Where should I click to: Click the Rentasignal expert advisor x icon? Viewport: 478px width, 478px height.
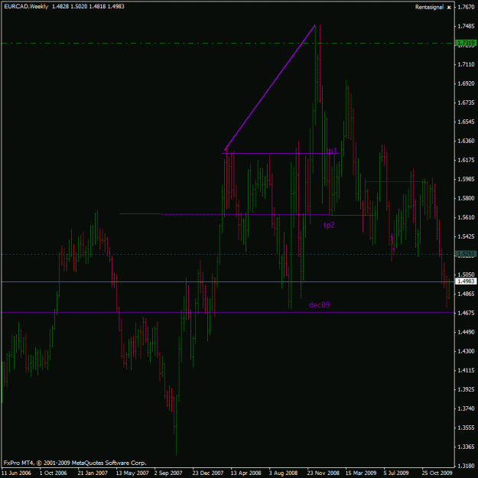(x=449, y=8)
